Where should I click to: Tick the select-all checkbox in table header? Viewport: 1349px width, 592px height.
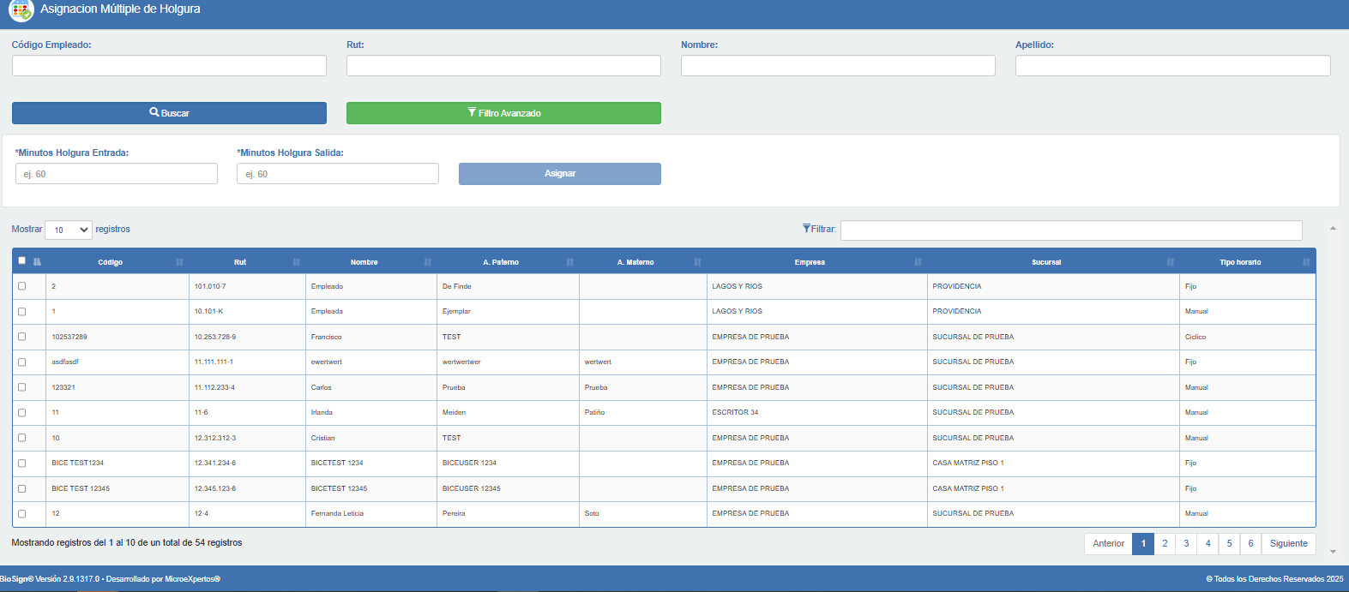click(22, 260)
